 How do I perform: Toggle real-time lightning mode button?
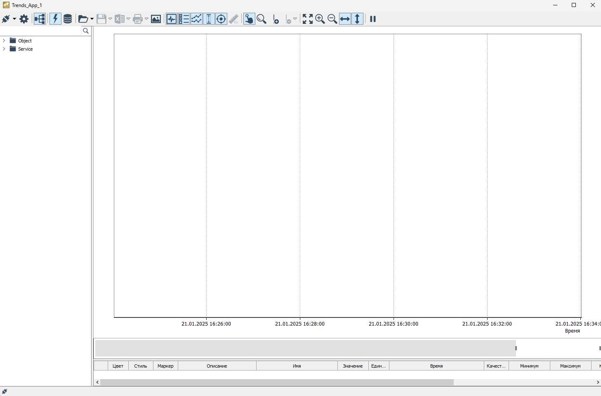[x=55, y=19]
